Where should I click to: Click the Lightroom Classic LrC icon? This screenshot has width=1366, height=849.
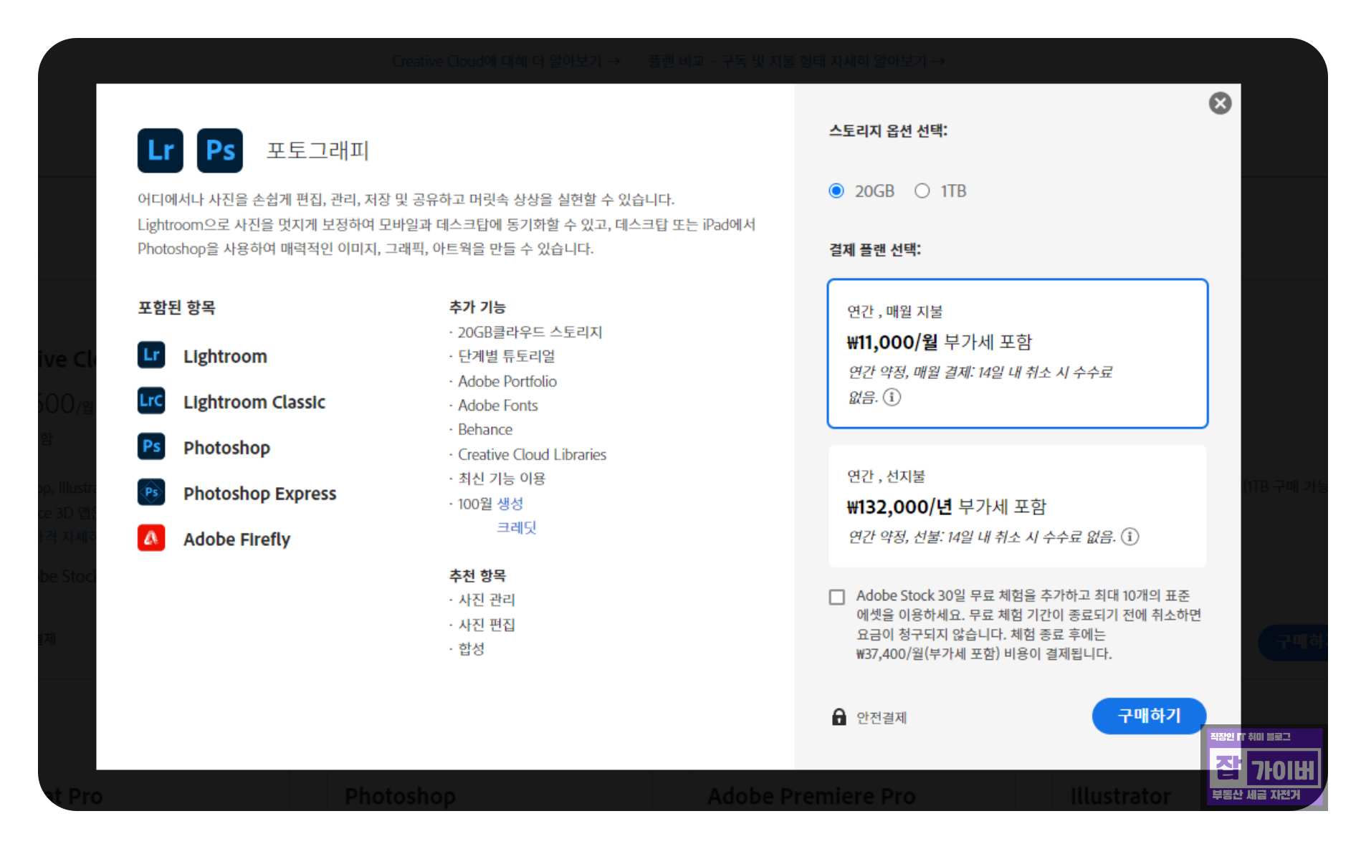pyautogui.click(x=151, y=400)
